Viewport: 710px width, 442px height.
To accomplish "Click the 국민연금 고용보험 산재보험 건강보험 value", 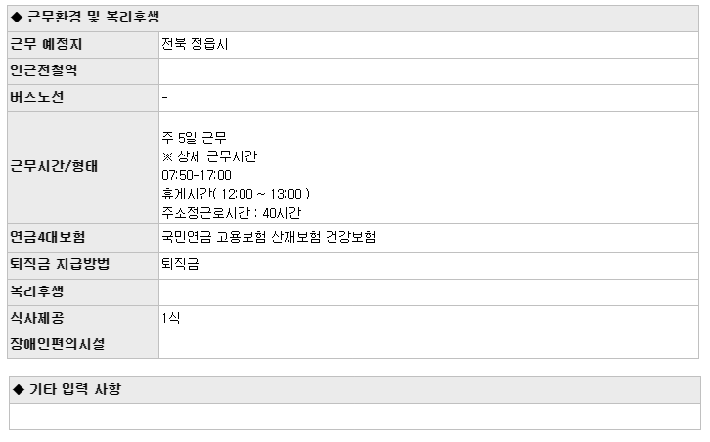I will [x=269, y=237].
